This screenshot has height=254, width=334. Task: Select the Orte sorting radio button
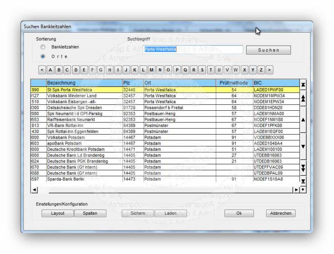click(x=43, y=56)
